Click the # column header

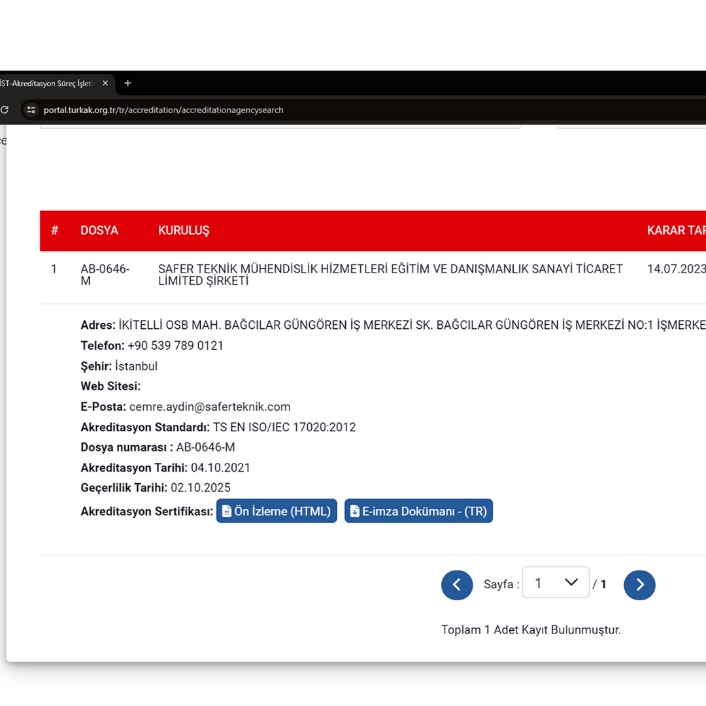click(x=54, y=231)
